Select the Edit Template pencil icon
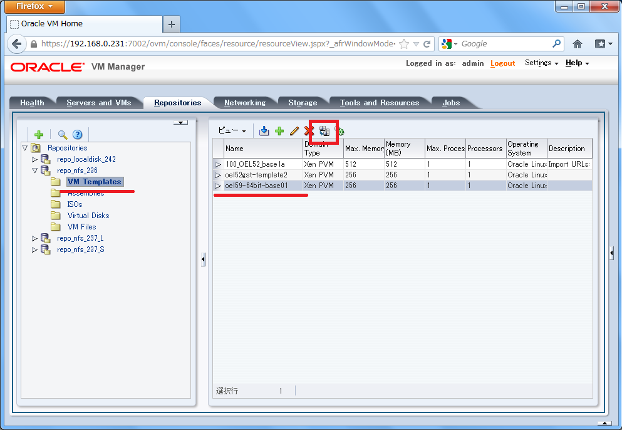Viewport: 622px width, 430px height. [294, 131]
